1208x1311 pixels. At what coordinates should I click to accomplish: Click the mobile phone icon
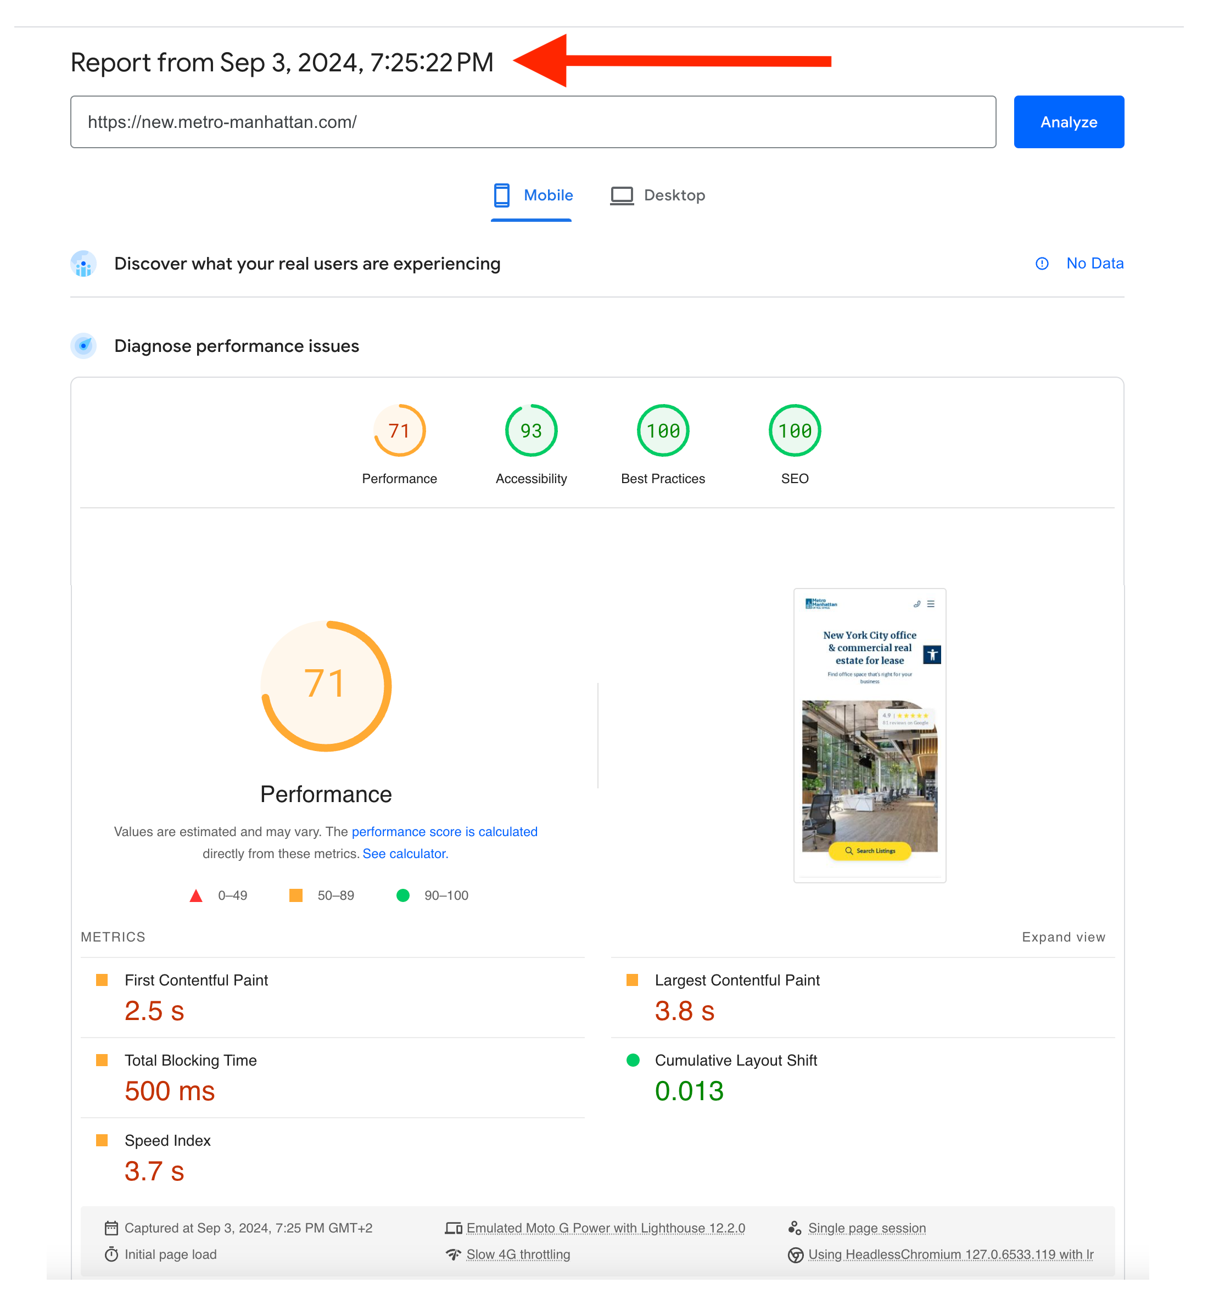(501, 195)
